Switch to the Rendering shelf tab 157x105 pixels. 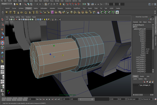pos(68,8)
